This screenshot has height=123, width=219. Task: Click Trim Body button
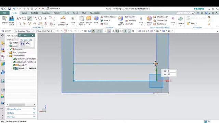click(x=131, y=20)
